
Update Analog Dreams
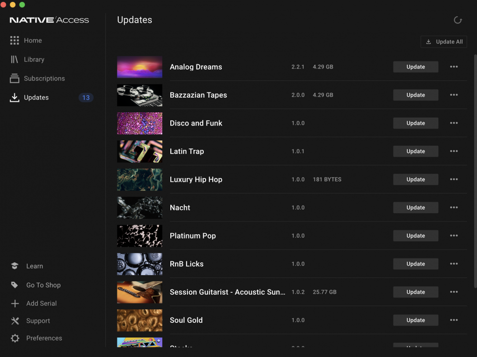pos(415,67)
